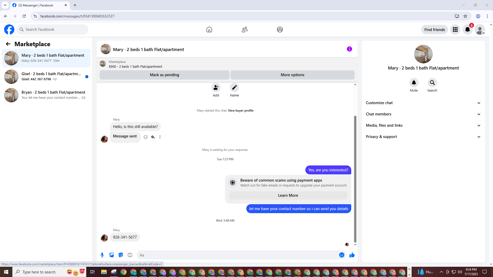Reload the page
The width and height of the screenshot is (493, 277).
point(24,16)
